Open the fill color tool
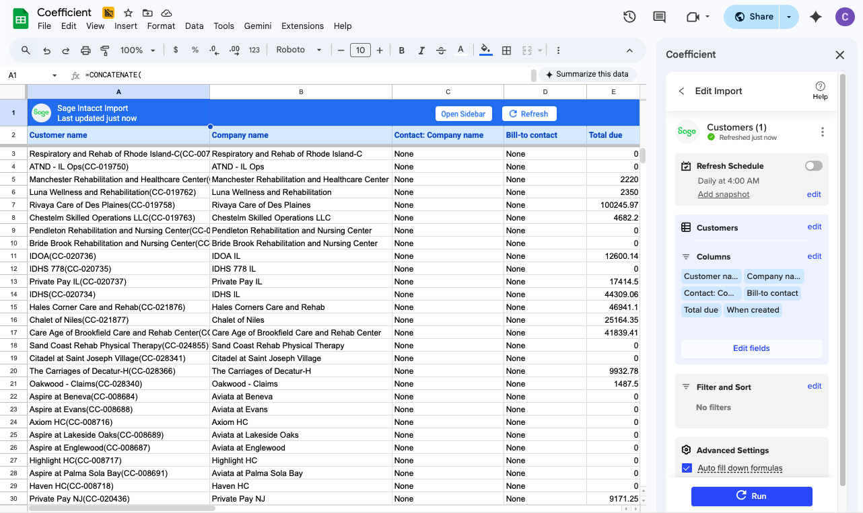Image resolution: width=863 pixels, height=513 pixels. [x=485, y=50]
